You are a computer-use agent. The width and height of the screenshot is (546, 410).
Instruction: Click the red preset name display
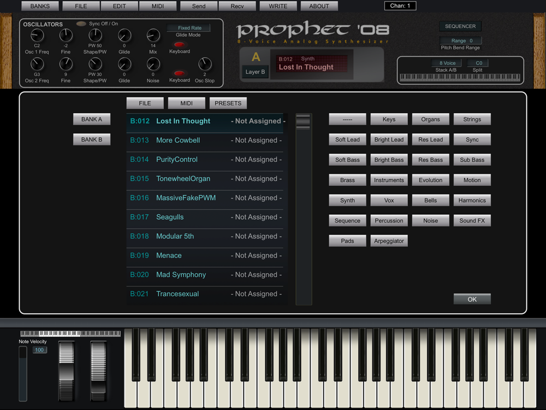click(x=312, y=64)
